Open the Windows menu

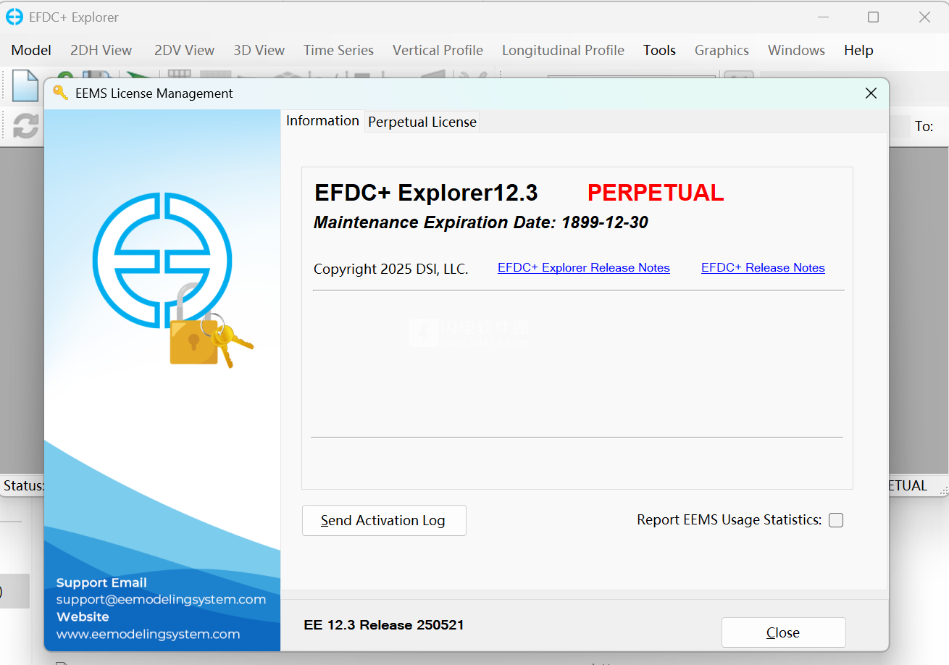pos(796,50)
